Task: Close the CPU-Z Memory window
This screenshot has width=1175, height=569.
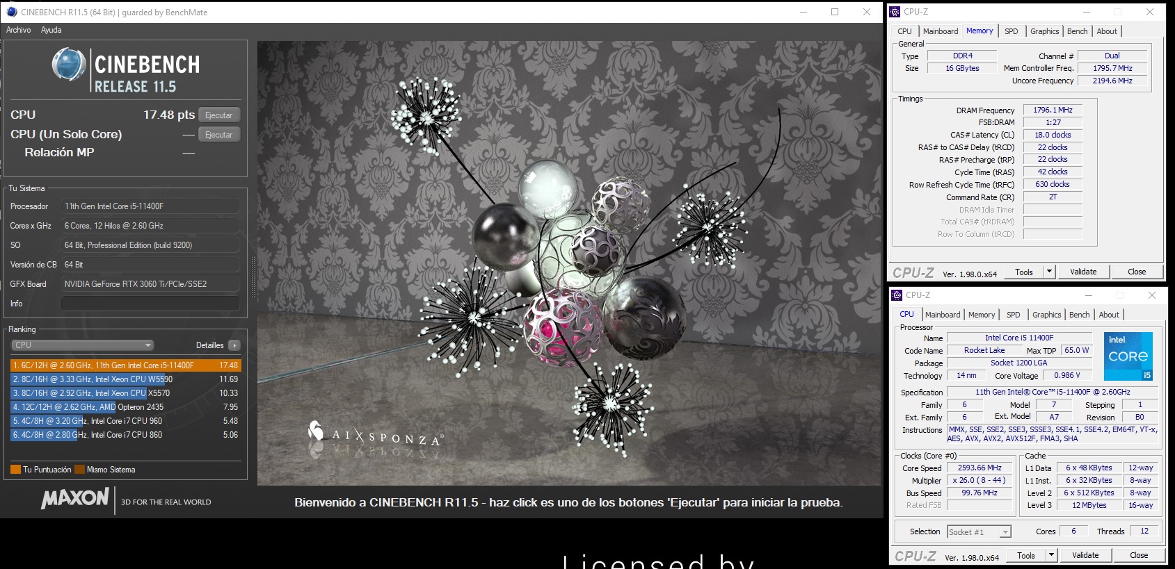Action: [x=1150, y=12]
